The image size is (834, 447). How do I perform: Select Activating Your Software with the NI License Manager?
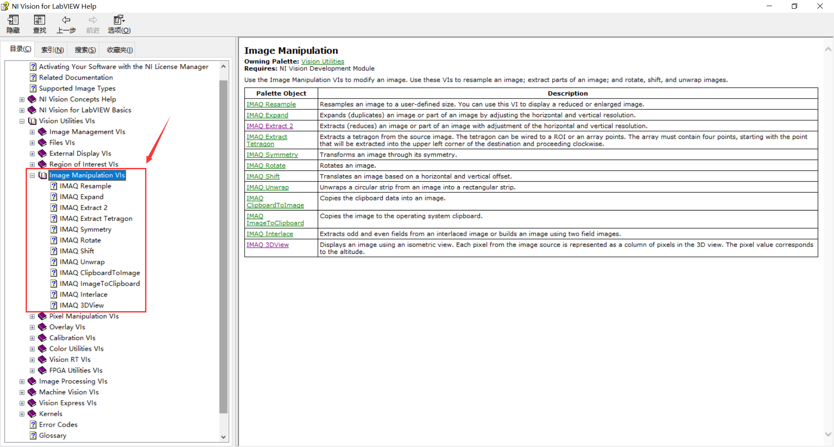[124, 66]
